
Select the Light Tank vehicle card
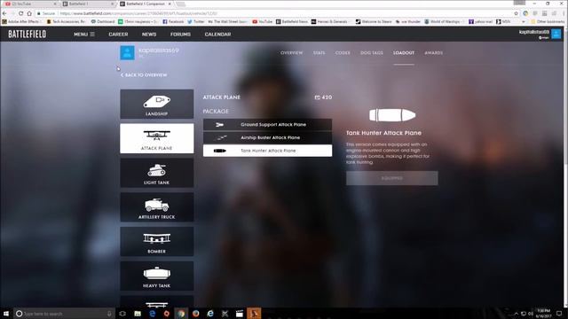pyautogui.click(x=157, y=173)
